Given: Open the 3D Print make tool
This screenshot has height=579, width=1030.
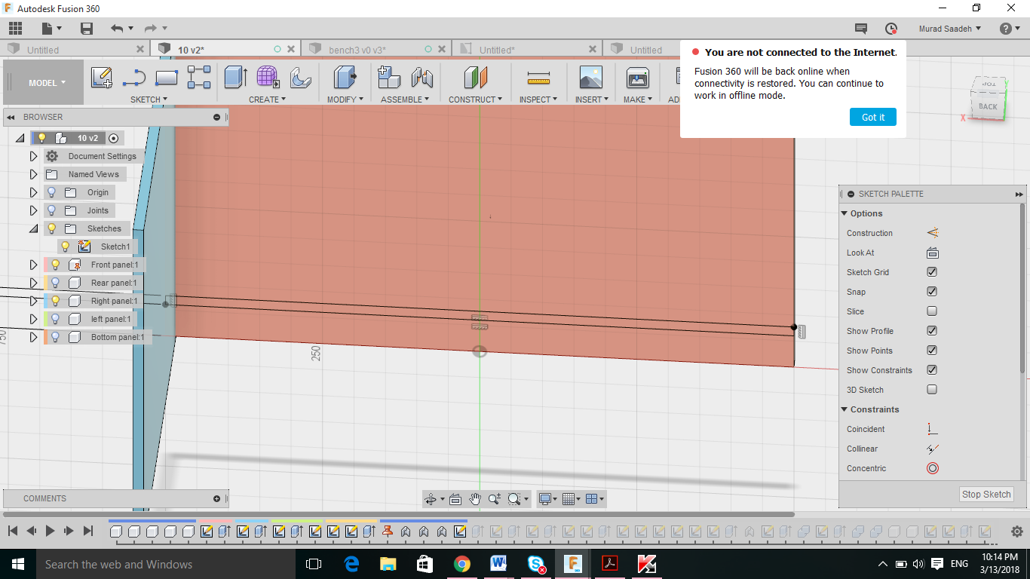Looking at the screenshot, I should [638, 77].
